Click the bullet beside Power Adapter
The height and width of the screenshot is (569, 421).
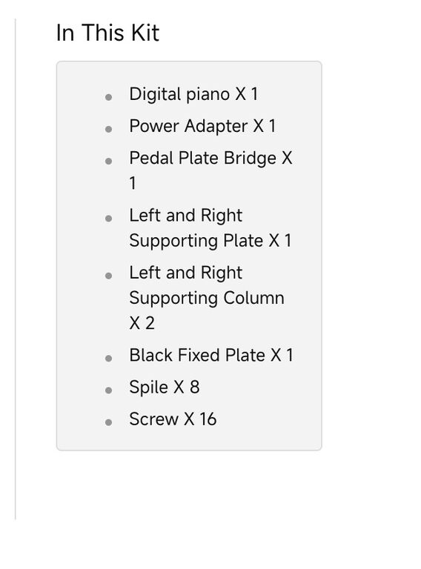(x=108, y=129)
